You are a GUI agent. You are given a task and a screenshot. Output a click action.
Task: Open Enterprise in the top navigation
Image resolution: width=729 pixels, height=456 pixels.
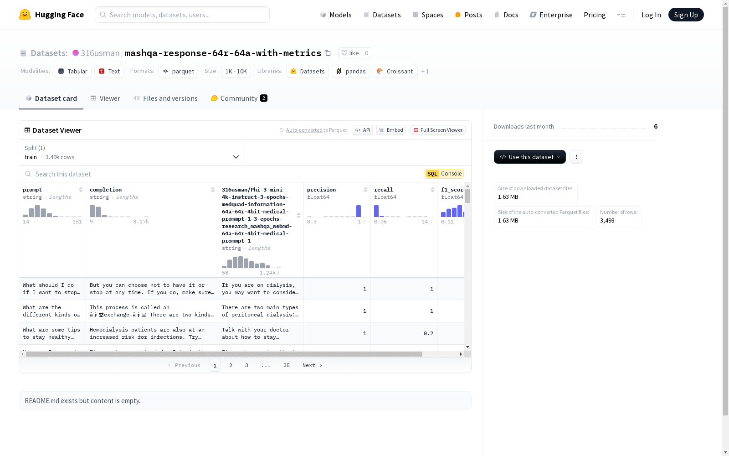coord(551,15)
